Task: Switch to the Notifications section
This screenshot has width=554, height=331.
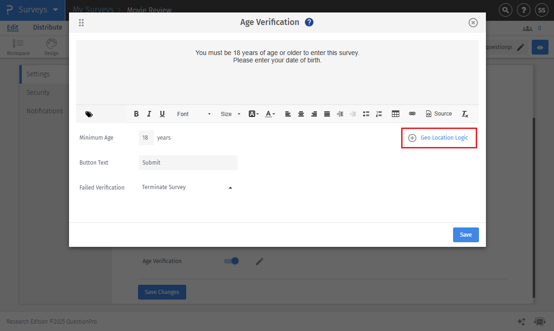Action: point(45,111)
